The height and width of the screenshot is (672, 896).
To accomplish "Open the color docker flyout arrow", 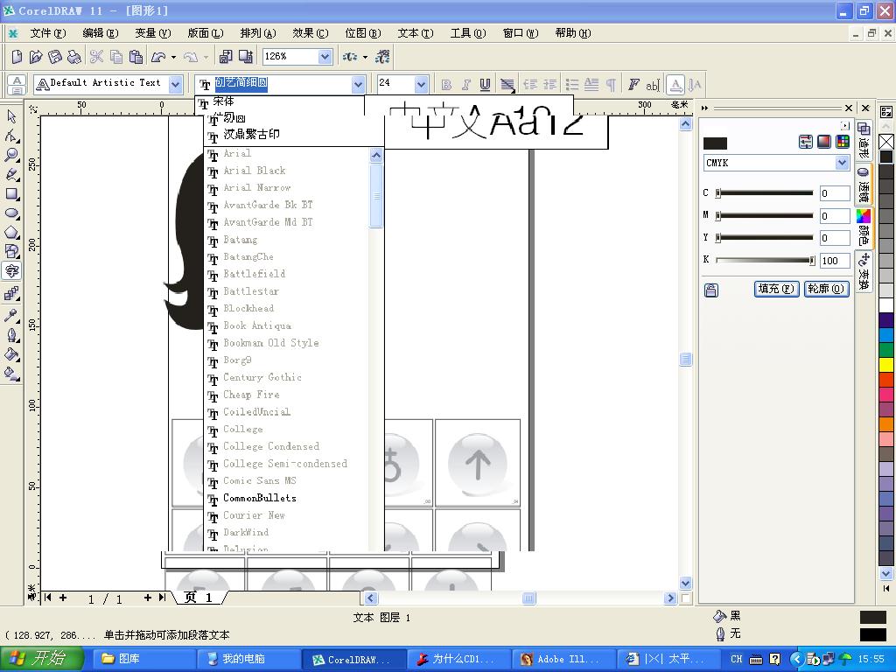I will [844, 125].
